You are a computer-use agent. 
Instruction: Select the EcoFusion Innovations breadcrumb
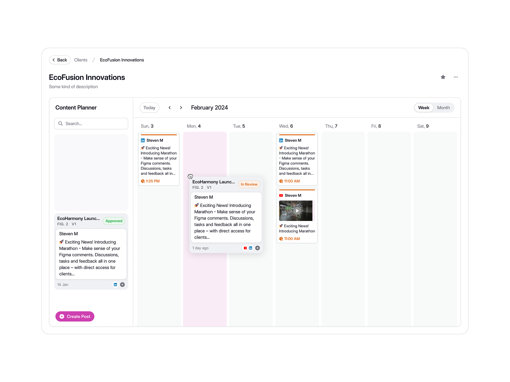click(x=121, y=60)
